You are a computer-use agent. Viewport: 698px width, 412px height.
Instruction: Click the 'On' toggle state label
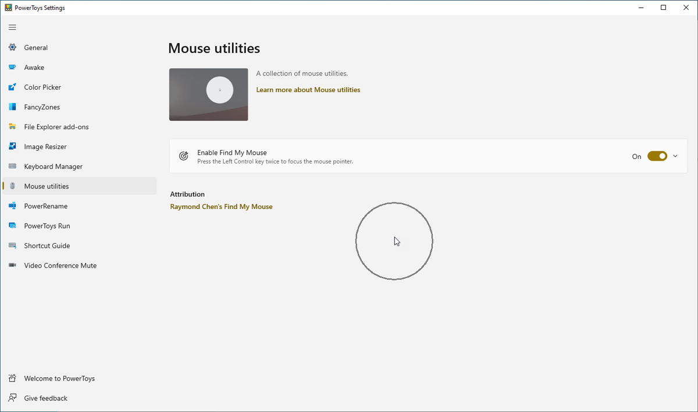tap(637, 157)
